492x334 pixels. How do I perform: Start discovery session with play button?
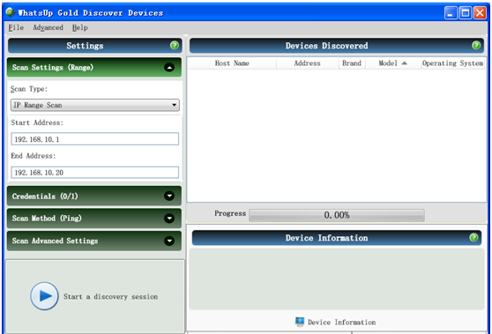pos(44,296)
